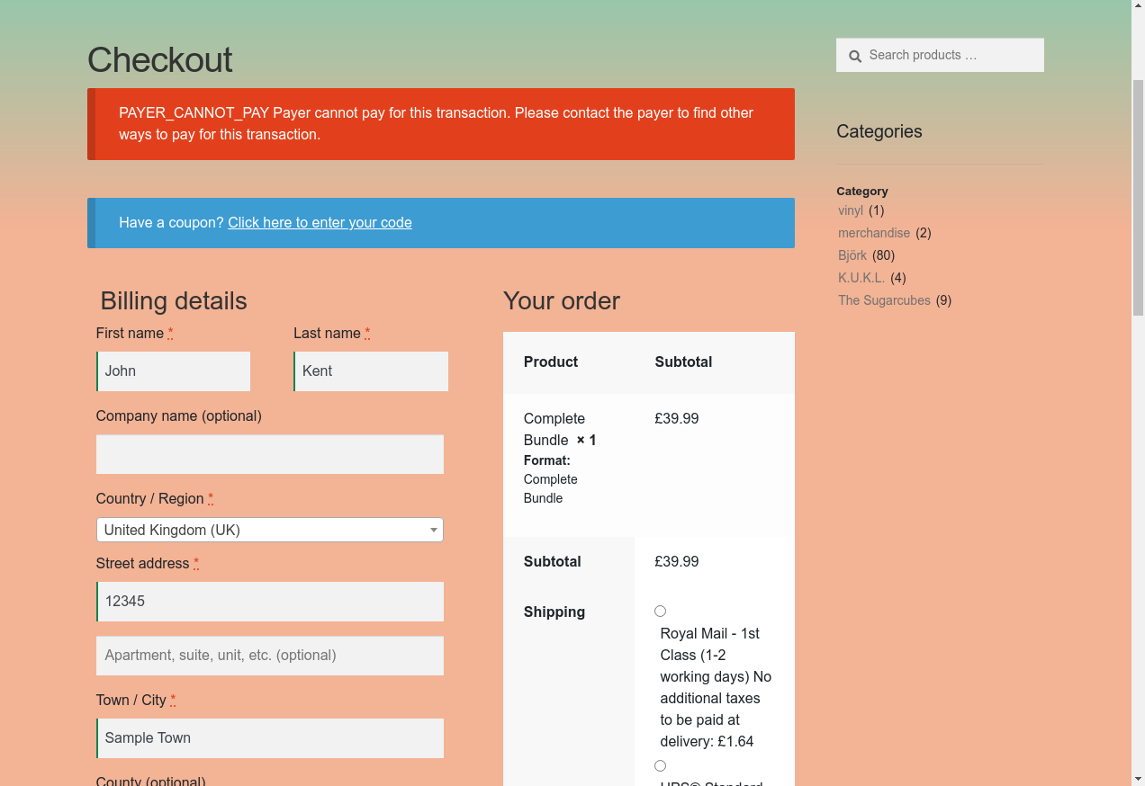Open the vinyl category
This screenshot has height=786, width=1145.
(x=851, y=210)
